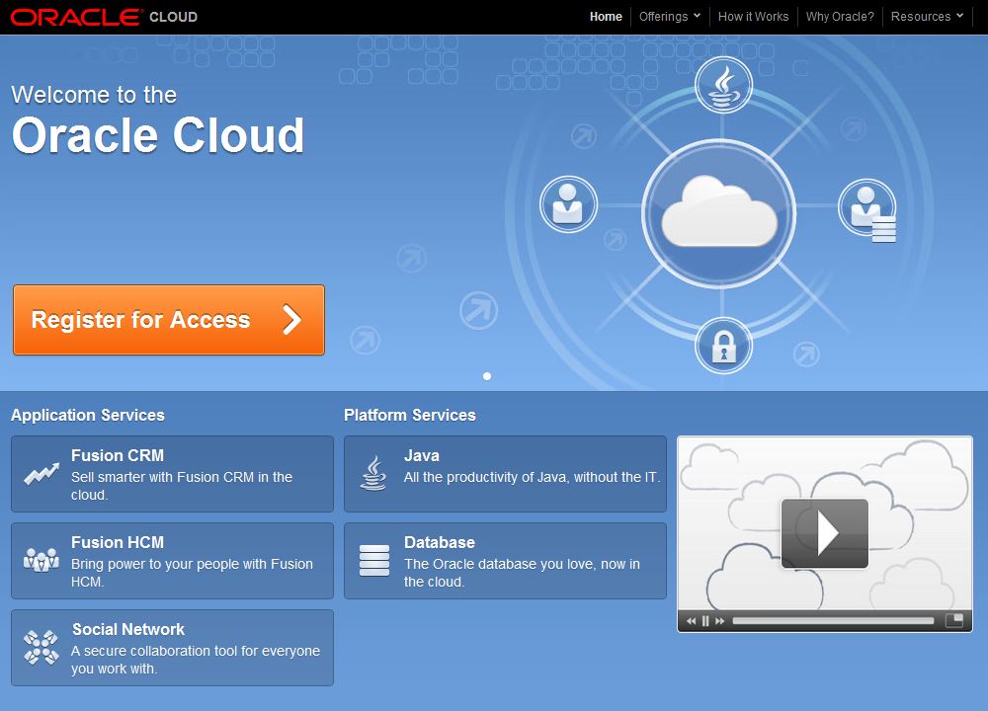Click the user icon left of cloud
The width and height of the screenshot is (988, 711).
point(568,204)
